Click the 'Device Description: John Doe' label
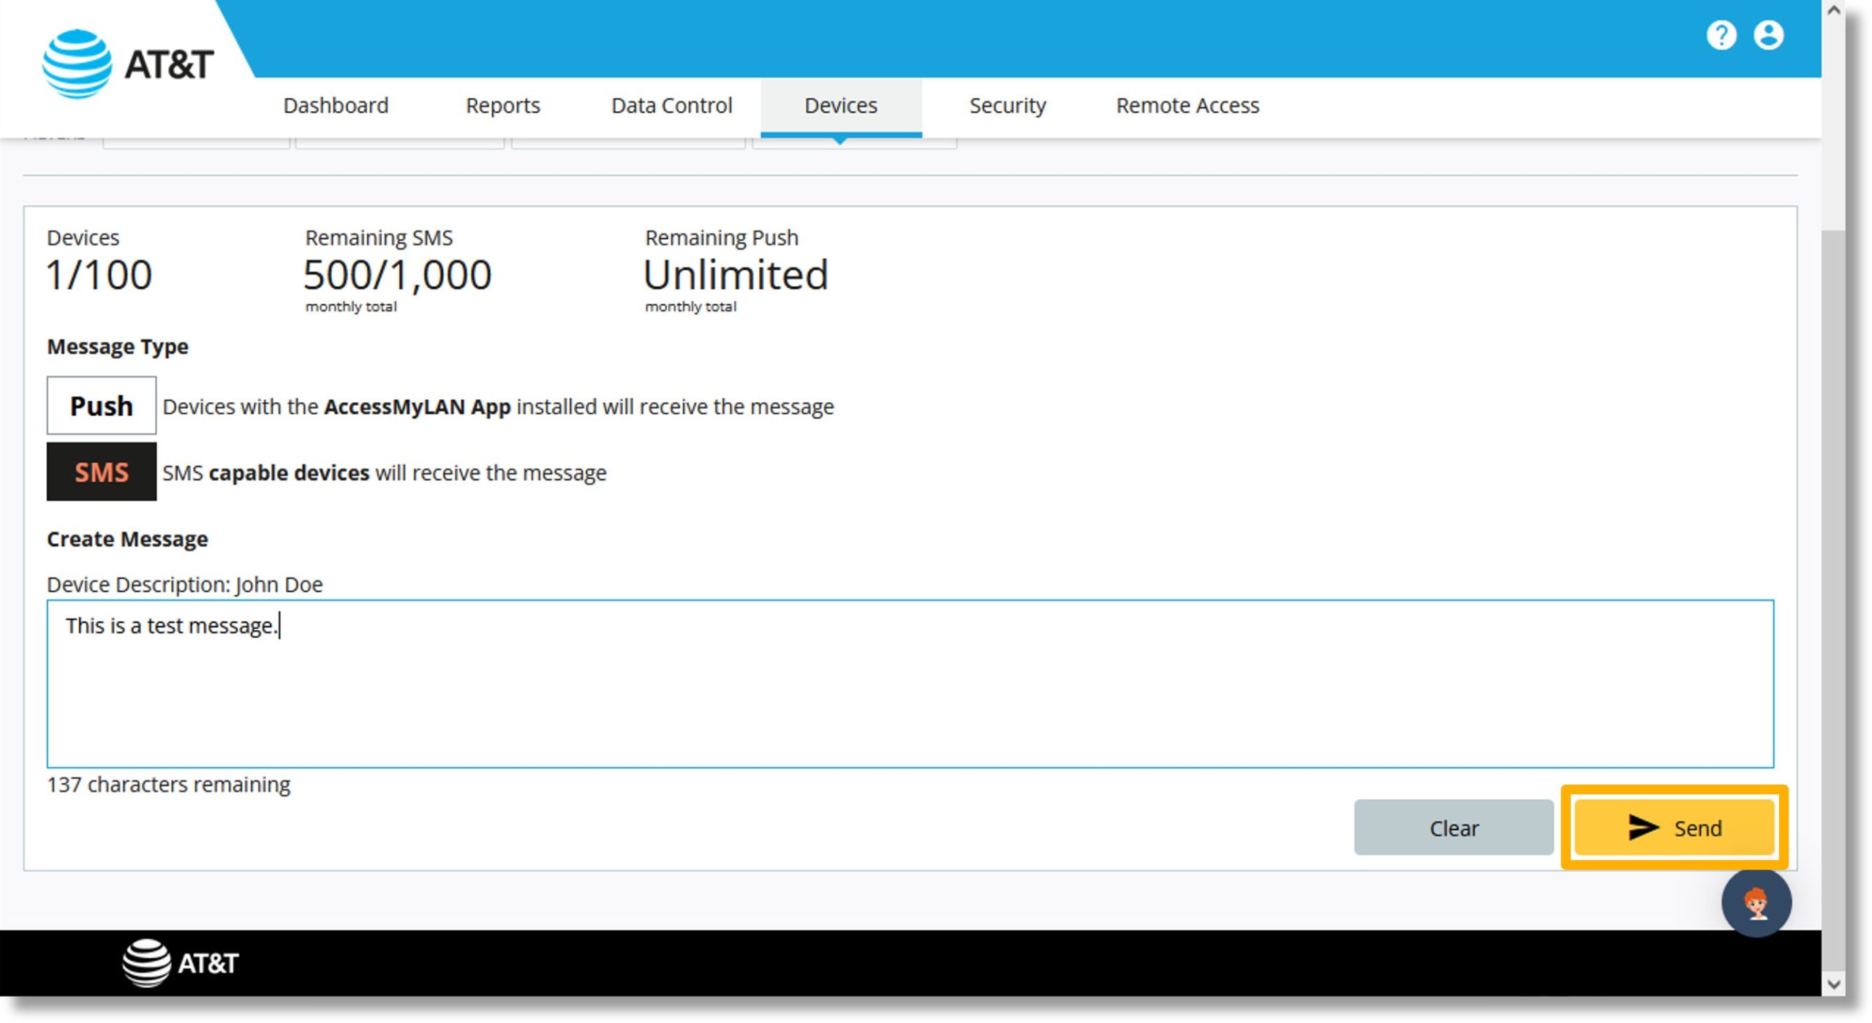Screen dimensions: 1872x1023 point(185,584)
